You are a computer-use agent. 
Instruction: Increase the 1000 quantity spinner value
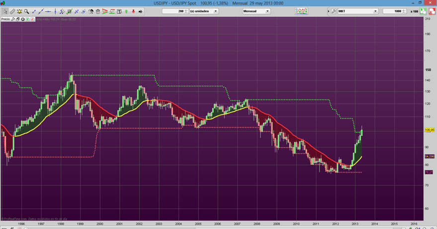[404, 10]
